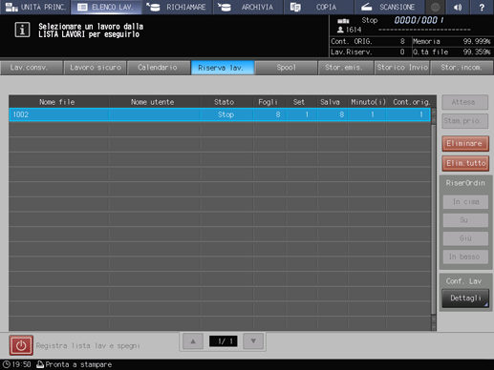Move job down with the Giù button
The width and height of the screenshot is (494, 370).
pos(465,238)
